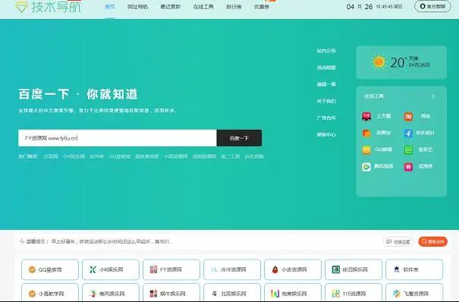459x302 pixels.
Task: Open the 首页 tab
Action: [110, 6]
